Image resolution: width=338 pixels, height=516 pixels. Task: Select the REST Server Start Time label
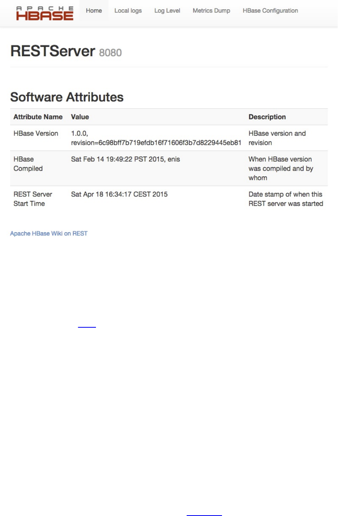click(33, 199)
